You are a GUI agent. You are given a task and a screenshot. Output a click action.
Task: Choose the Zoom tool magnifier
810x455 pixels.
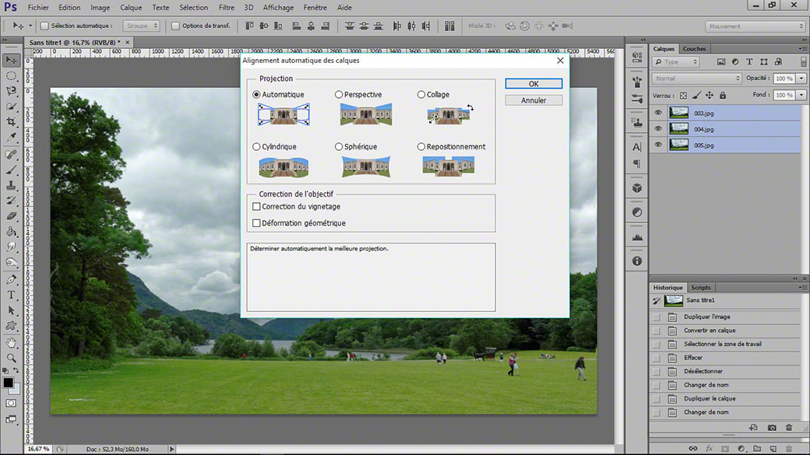pos(11,358)
